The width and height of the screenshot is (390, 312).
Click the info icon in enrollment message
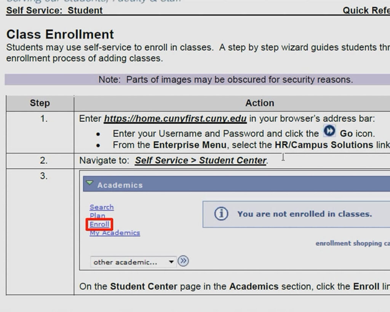(221, 214)
